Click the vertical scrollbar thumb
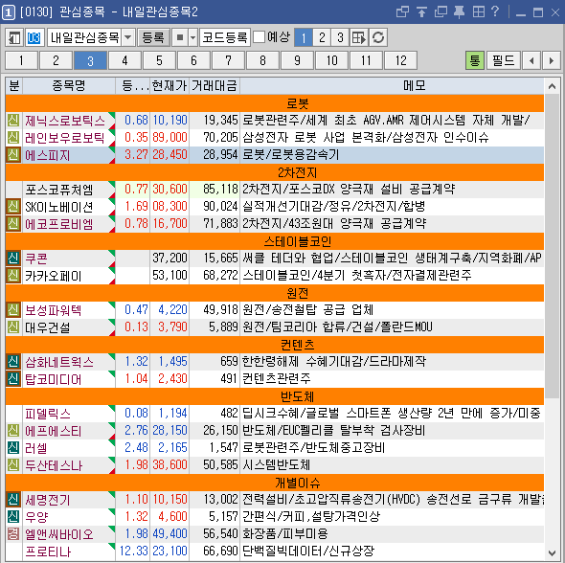The image size is (565, 563). coord(552,246)
